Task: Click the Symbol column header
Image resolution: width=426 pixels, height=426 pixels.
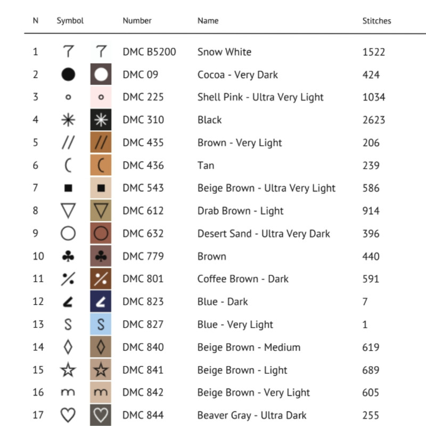Action: 70,21
